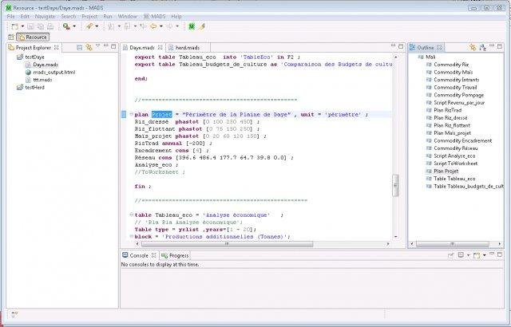Select the Resource perspective button
This screenshot has width=511, height=327.
click(34, 37)
